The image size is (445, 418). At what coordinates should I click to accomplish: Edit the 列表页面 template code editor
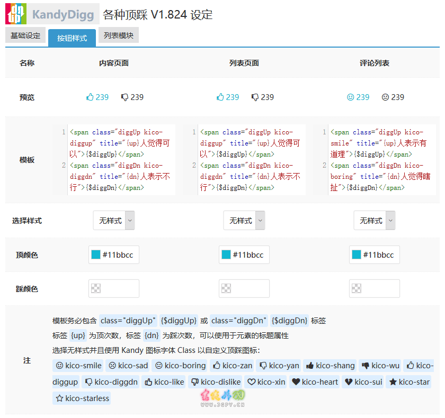click(x=244, y=160)
